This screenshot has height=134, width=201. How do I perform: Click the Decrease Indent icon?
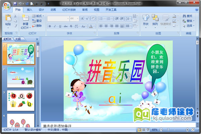click(117, 19)
